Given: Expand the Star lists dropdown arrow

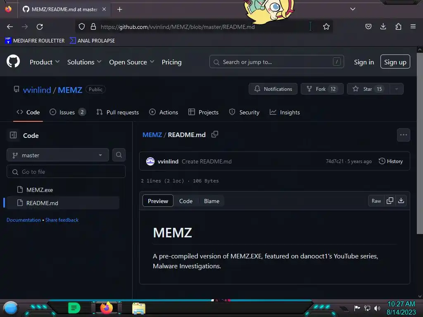Looking at the screenshot, I should pyautogui.click(x=397, y=89).
